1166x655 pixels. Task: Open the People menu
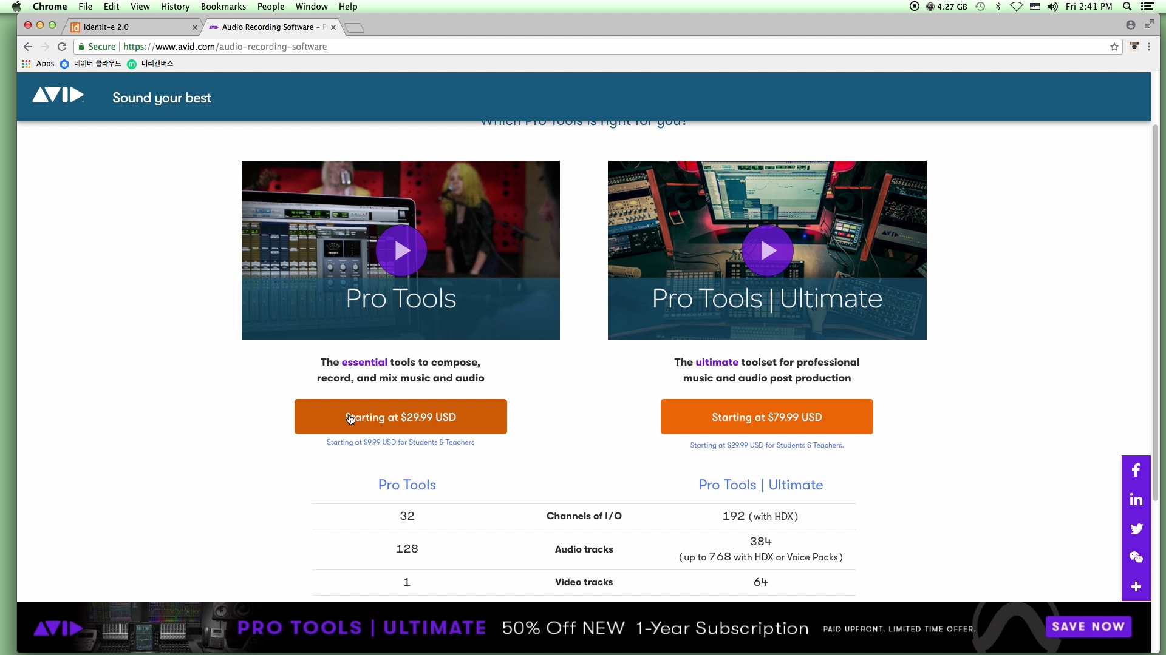[271, 7]
